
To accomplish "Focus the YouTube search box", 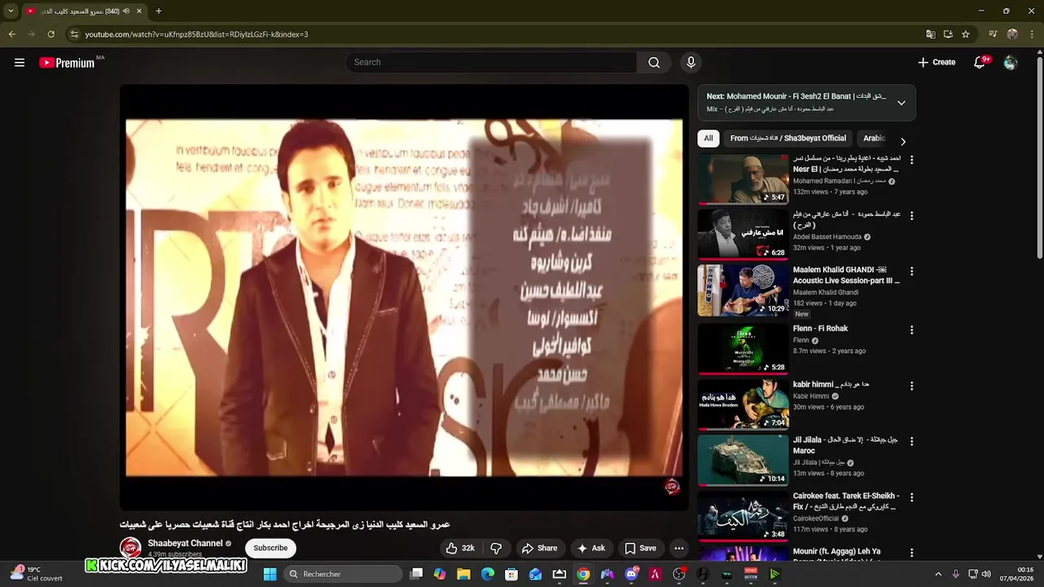I will click(492, 63).
